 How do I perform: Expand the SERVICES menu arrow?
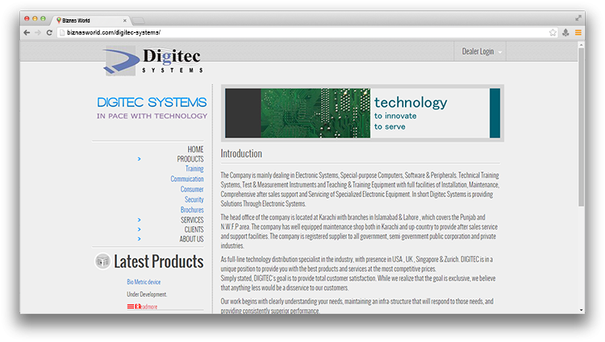click(x=139, y=220)
